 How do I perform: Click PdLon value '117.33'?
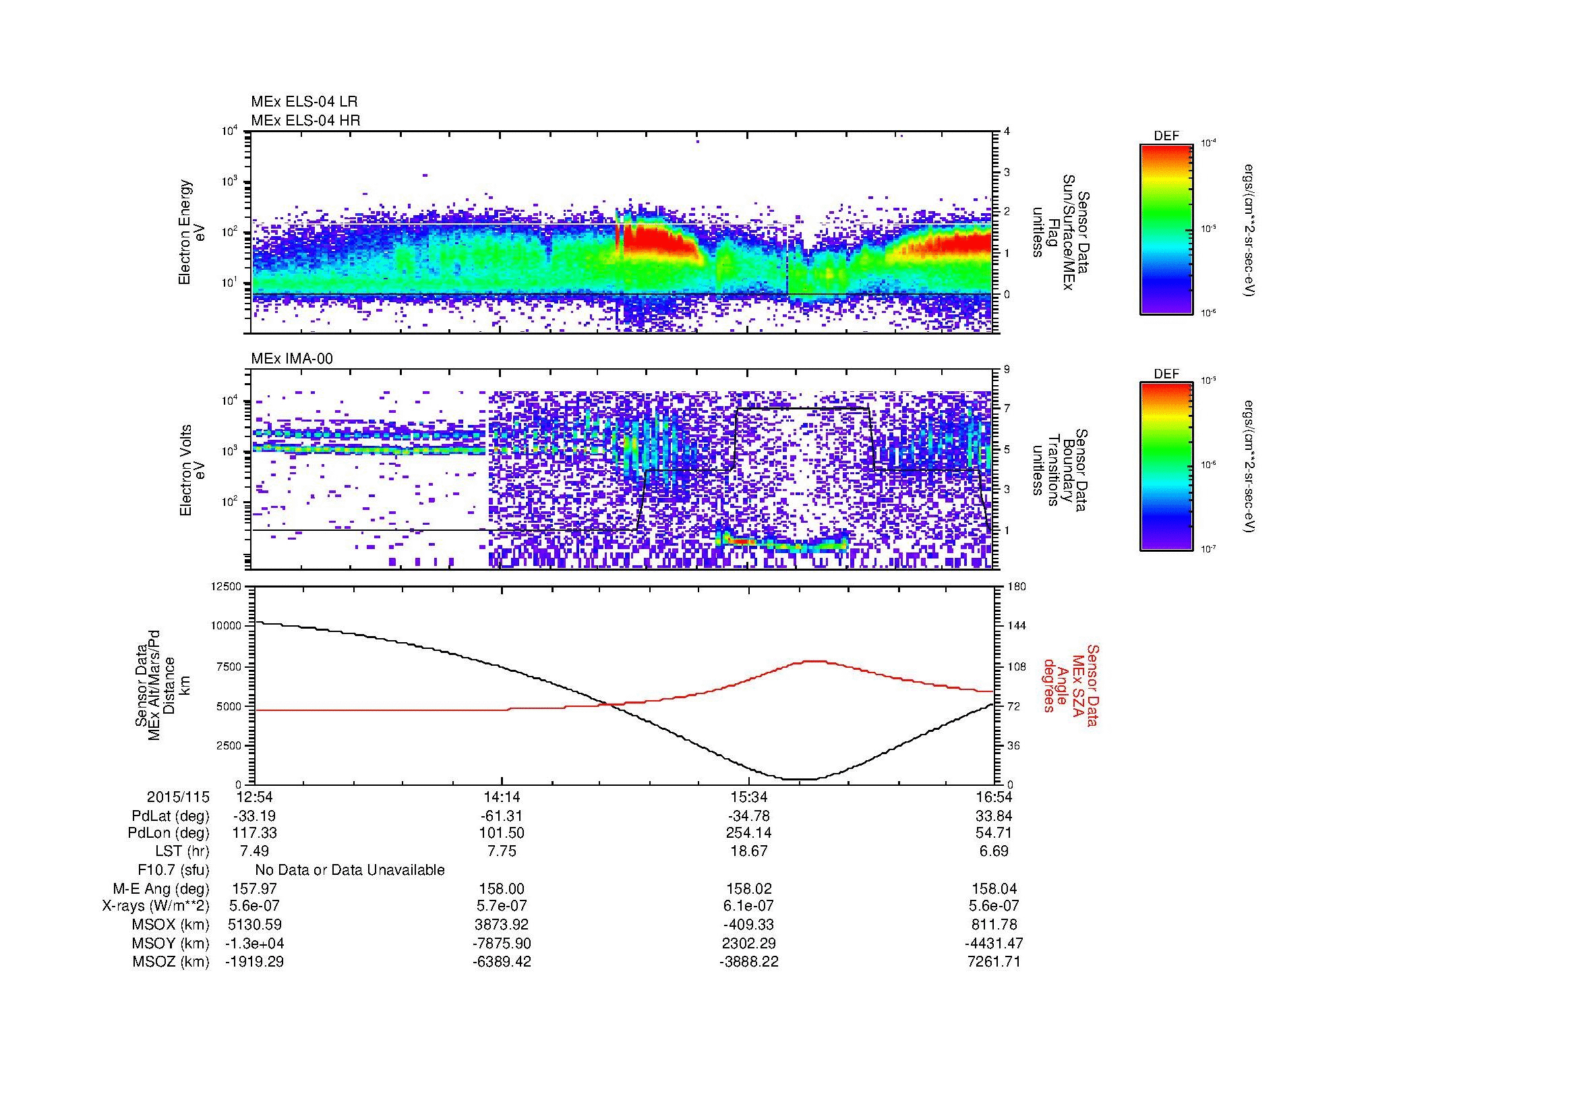point(254,833)
